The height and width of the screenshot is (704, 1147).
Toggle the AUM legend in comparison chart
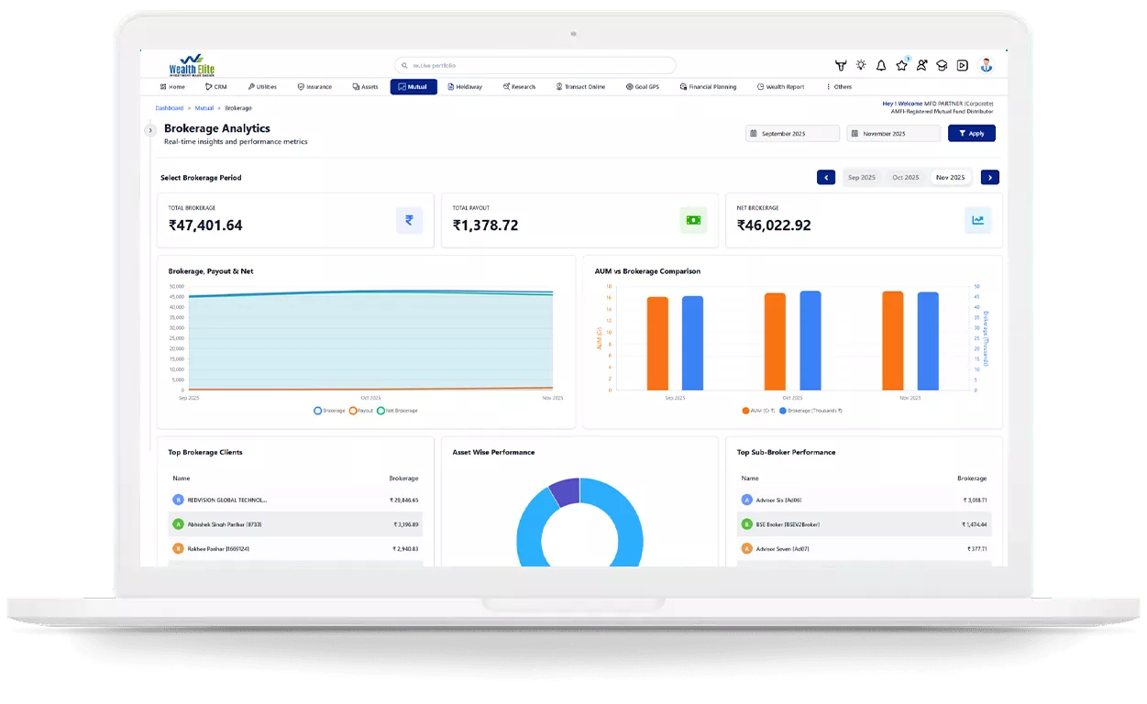click(758, 410)
